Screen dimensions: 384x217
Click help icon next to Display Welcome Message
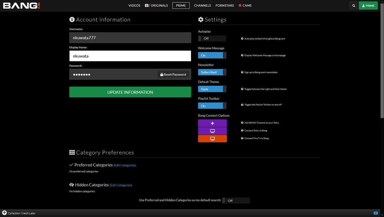[x=242, y=56]
